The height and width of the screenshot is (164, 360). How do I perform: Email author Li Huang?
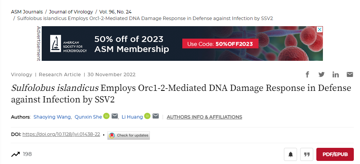[156, 116]
